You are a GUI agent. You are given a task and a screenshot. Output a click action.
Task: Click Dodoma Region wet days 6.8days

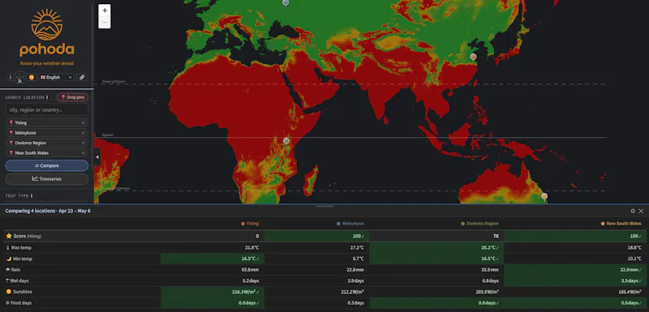click(491, 281)
